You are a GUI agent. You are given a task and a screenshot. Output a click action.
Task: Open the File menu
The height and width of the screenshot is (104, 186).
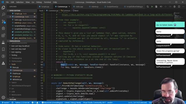point(7,2)
